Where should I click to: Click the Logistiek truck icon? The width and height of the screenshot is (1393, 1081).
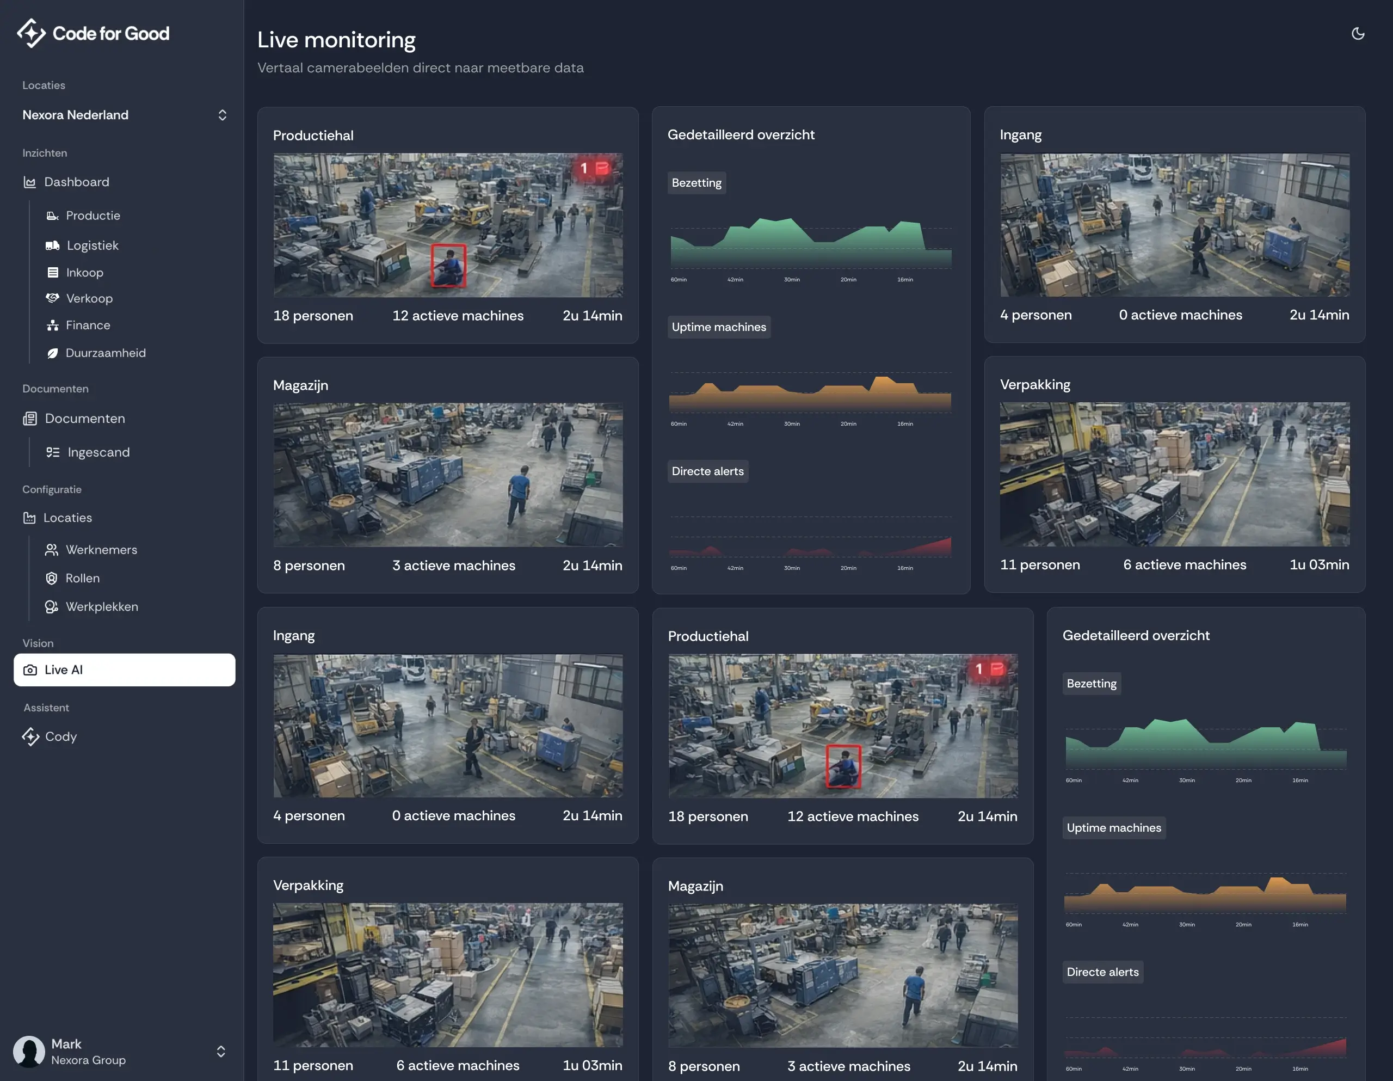[52, 245]
